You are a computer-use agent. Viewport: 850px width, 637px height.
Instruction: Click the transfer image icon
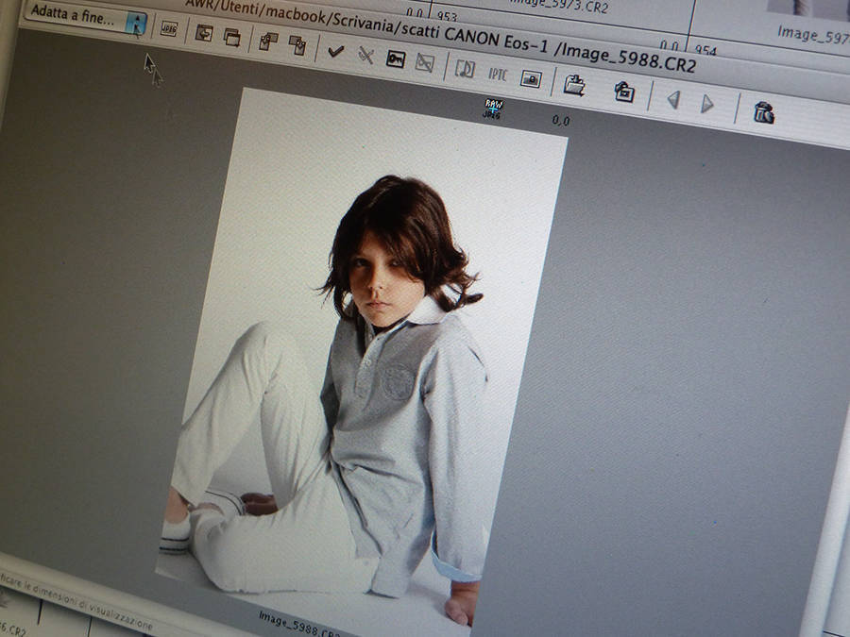[624, 92]
